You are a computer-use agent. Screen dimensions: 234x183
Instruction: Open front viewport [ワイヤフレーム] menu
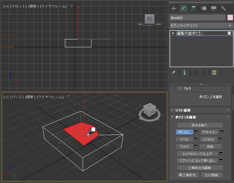(53, 6)
